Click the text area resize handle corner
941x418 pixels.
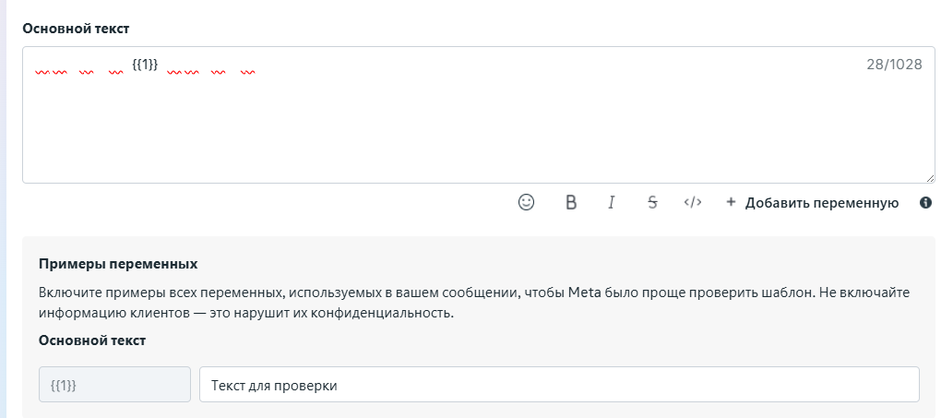930,178
